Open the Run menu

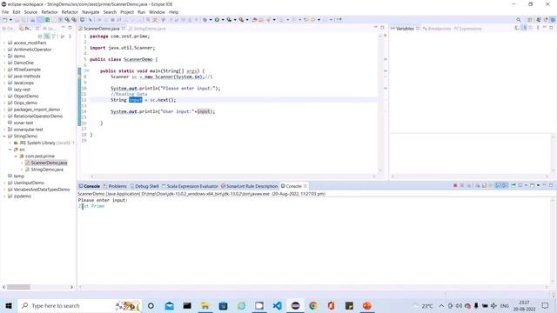(x=141, y=12)
